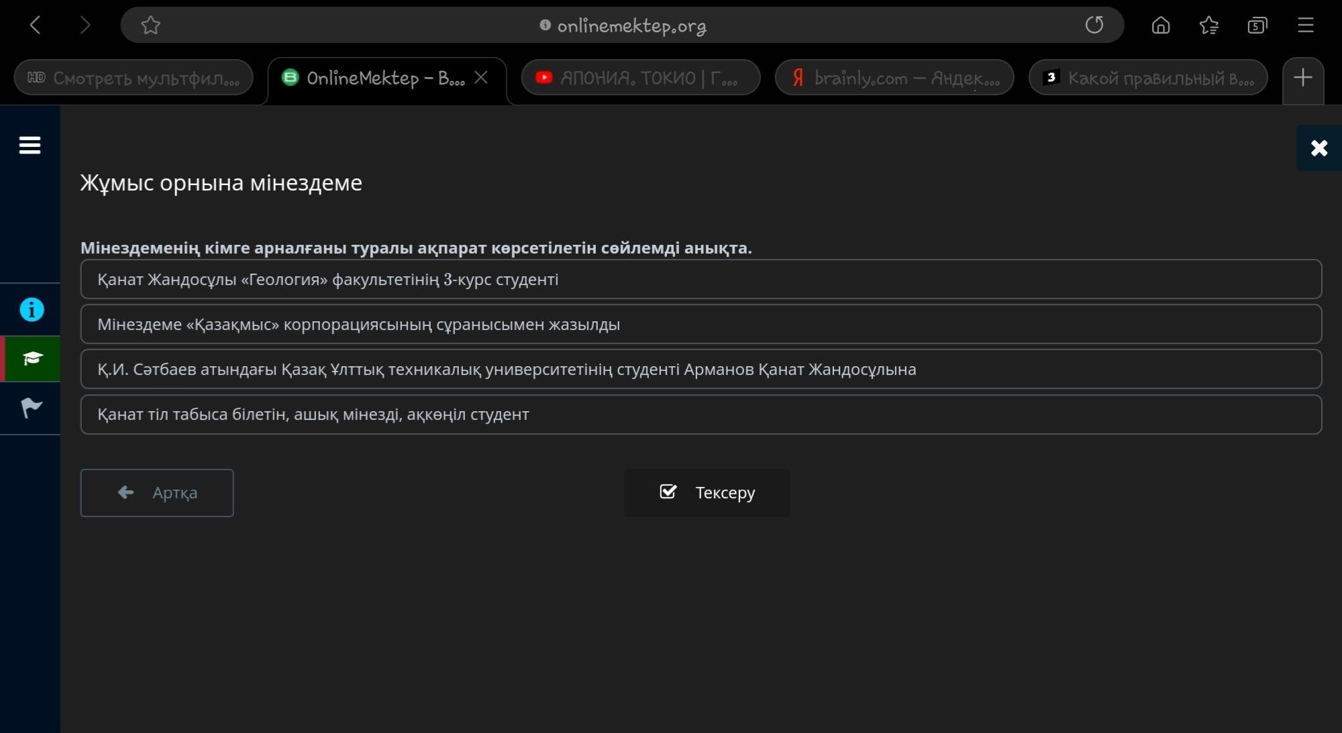The height and width of the screenshot is (733, 1342).
Task: Select answer Қанат тіл табыса білетін
Action: [x=701, y=414]
